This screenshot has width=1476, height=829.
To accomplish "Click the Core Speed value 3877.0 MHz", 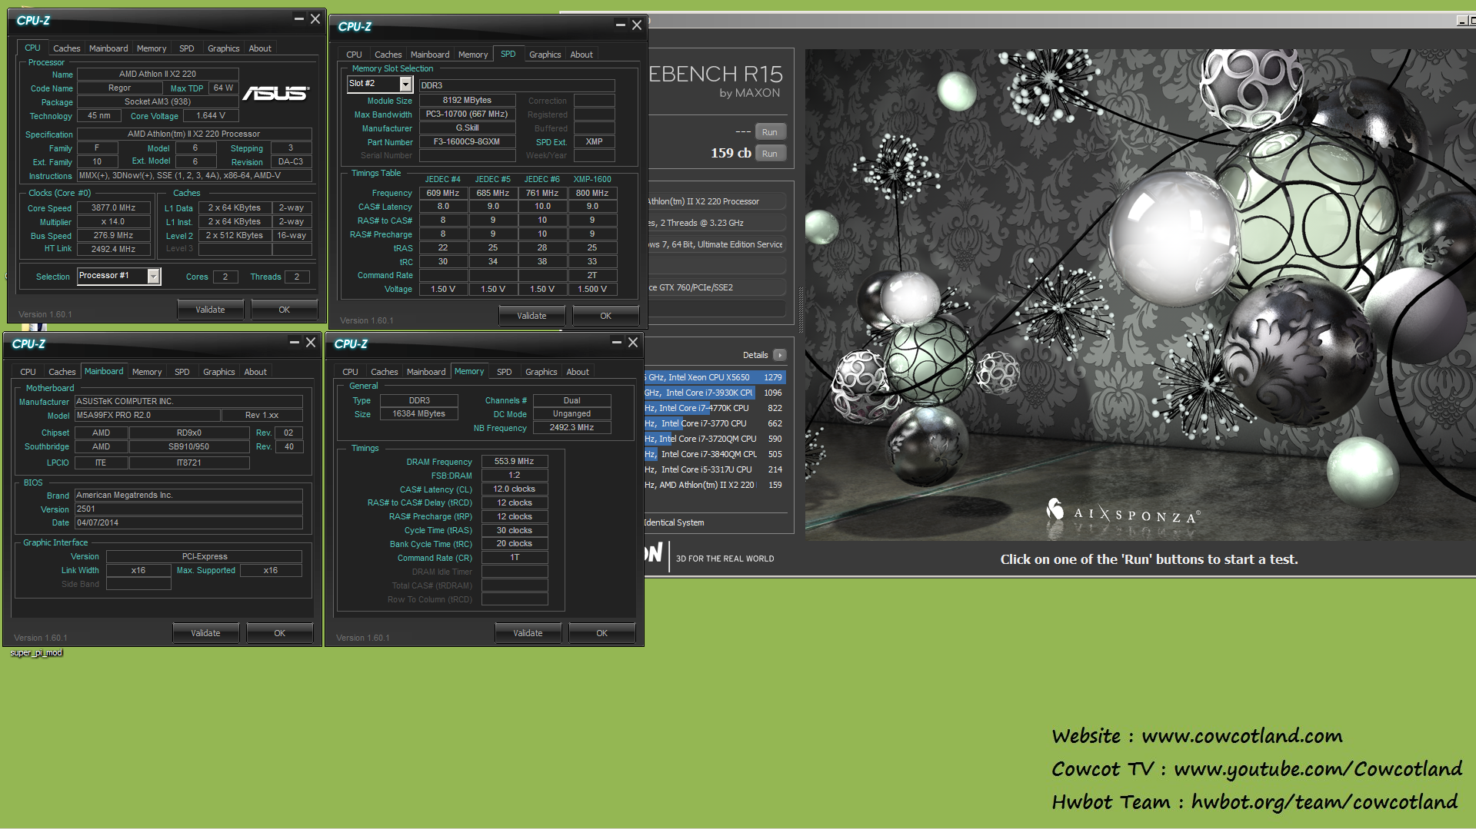I will [x=114, y=208].
